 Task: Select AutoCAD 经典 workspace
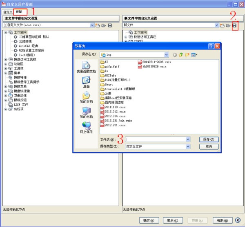(x=29, y=46)
